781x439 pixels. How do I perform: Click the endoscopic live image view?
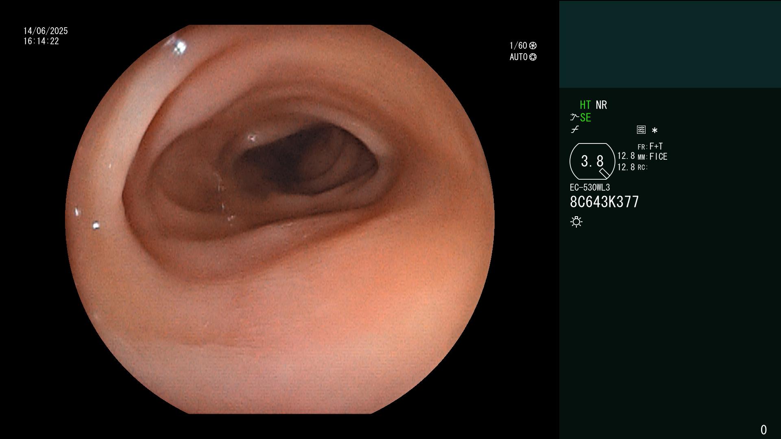[280, 219]
